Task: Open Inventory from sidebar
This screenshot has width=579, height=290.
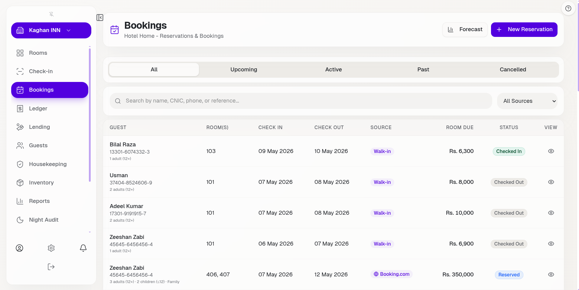Action: [x=50, y=183]
